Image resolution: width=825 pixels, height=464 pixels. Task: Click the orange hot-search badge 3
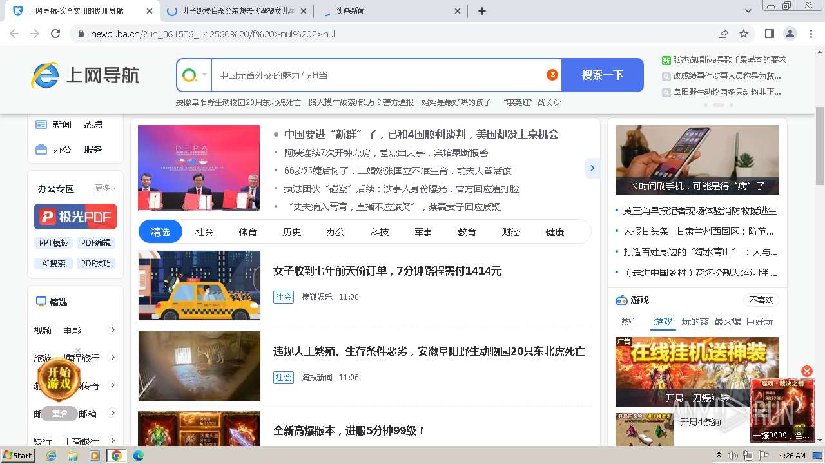pos(552,75)
